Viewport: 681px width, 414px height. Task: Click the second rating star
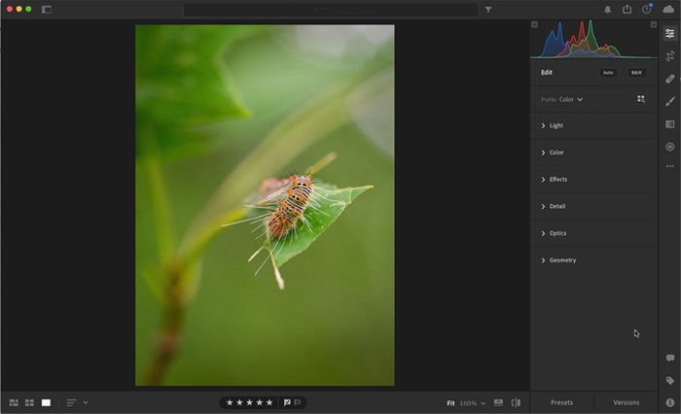point(239,402)
